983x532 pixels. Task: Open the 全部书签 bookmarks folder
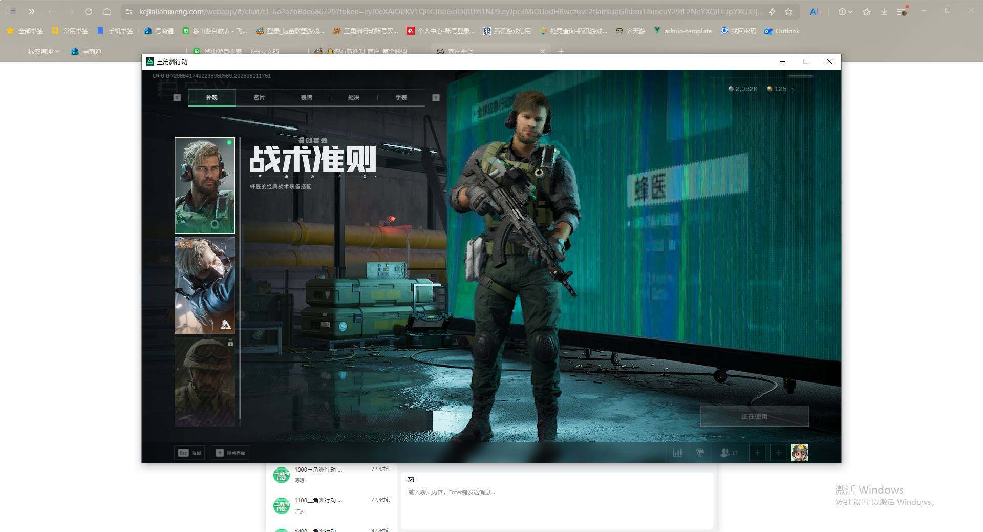click(25, 31)
